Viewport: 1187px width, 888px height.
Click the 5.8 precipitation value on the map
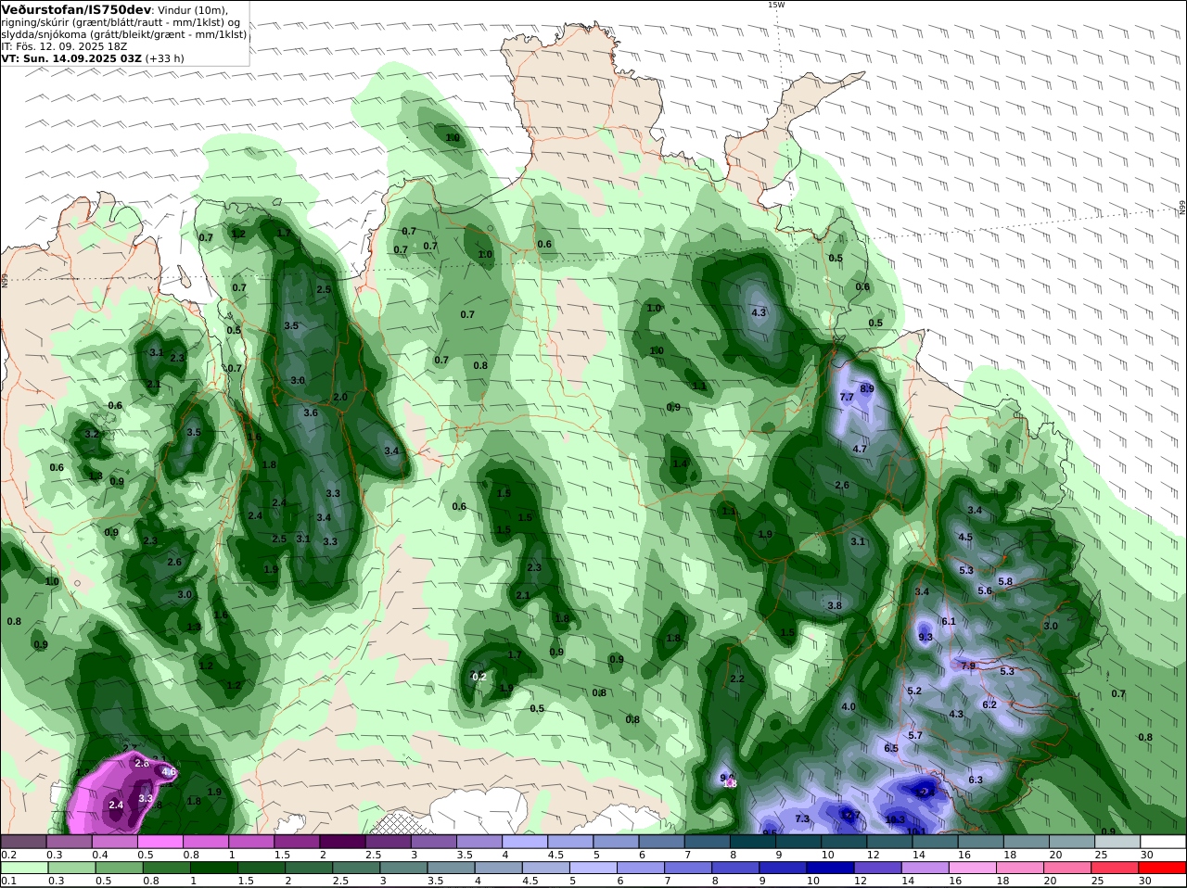click(1005, 581)
